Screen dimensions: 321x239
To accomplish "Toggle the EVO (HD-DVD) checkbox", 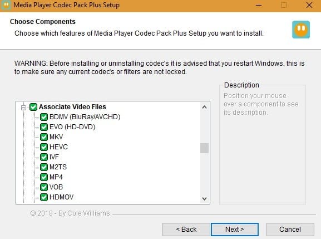I will pos(44,127).
